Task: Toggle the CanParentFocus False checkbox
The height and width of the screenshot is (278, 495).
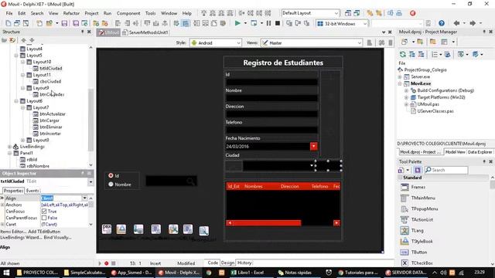Action: tap(44, 218)
